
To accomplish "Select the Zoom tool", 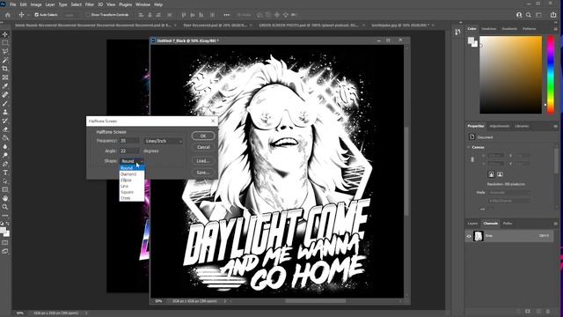I will (x=5, y=207).
